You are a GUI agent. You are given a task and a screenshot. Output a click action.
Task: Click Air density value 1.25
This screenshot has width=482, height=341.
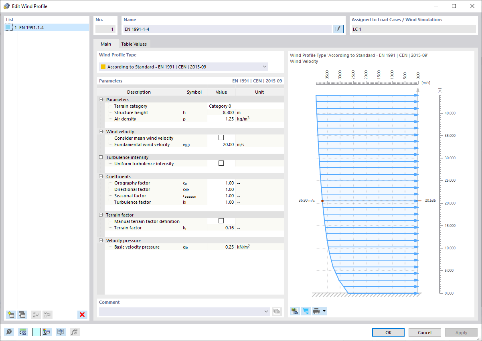pos(229,119)
